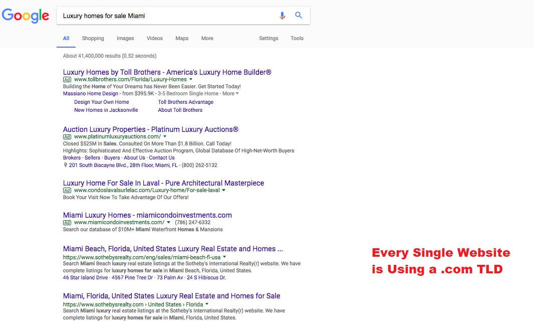Open New Homes in Jacksonville sitelink
Screen dimensions: 534x331
106,110
